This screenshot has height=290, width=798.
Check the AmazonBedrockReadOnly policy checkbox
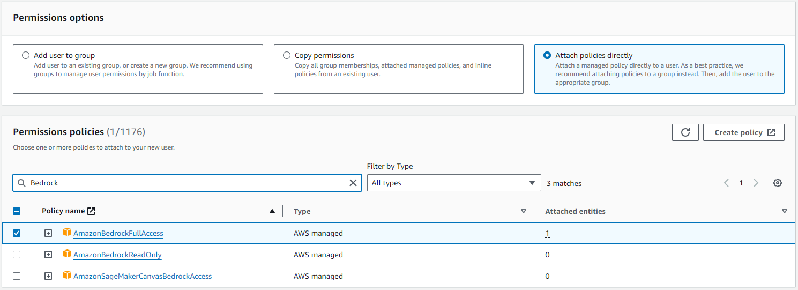pyautogui.click(x=17, y=255)
